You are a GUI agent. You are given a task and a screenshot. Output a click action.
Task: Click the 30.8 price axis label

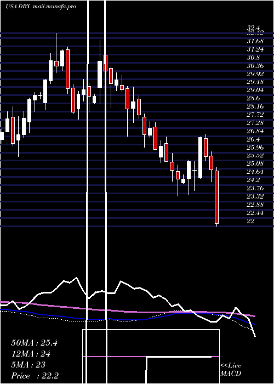[253, 58]
